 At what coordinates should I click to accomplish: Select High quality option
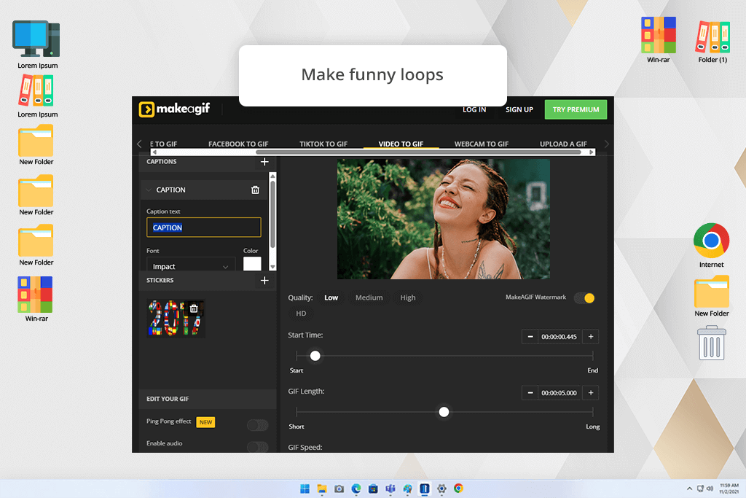point(408,297)
